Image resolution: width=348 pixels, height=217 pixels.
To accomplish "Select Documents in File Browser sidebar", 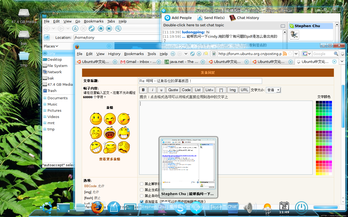I will pos(57,98).
